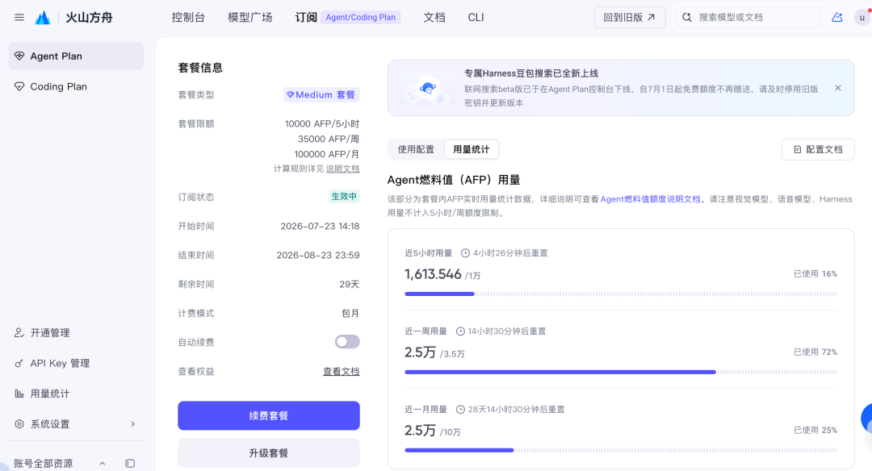
Task: Open the 说明文档 link under 套餐限额
Action: [342, 169]
